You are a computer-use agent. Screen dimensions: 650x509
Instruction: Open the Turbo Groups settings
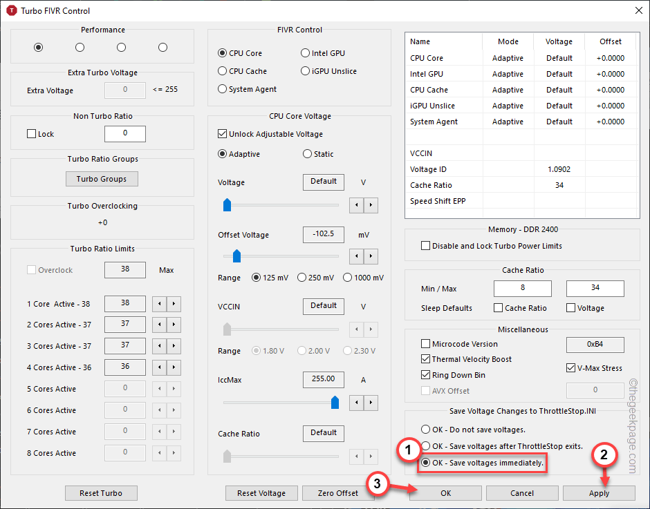[x=102, y=179]
